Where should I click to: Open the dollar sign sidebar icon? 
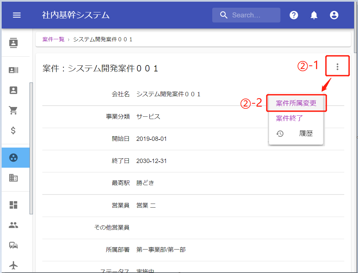13,130
